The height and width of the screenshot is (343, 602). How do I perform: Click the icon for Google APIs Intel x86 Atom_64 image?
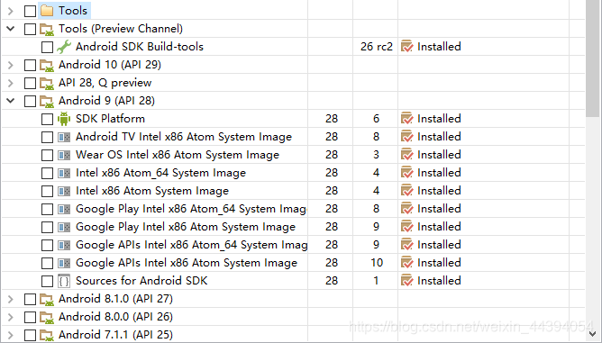coord(64,245)
